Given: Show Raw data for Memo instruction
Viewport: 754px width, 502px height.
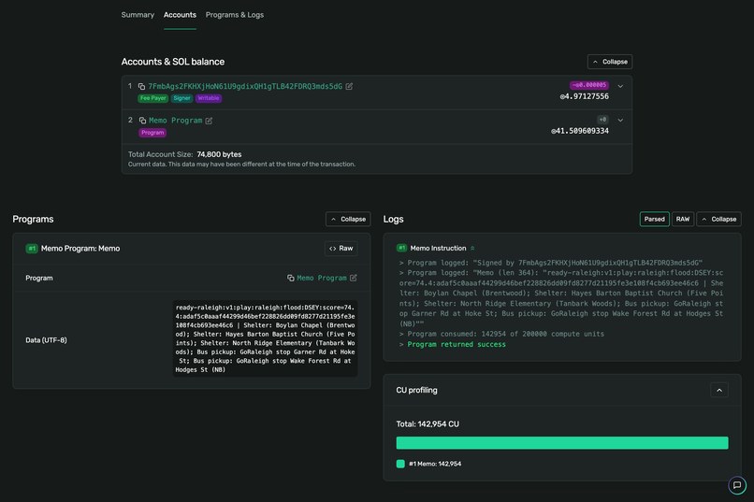Looking at the screenshot, I should [x=341, y=249].
